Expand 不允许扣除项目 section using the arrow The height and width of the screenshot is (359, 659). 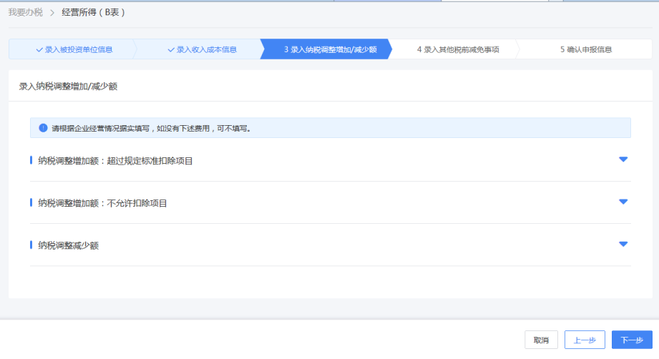(x=623, y=202)
